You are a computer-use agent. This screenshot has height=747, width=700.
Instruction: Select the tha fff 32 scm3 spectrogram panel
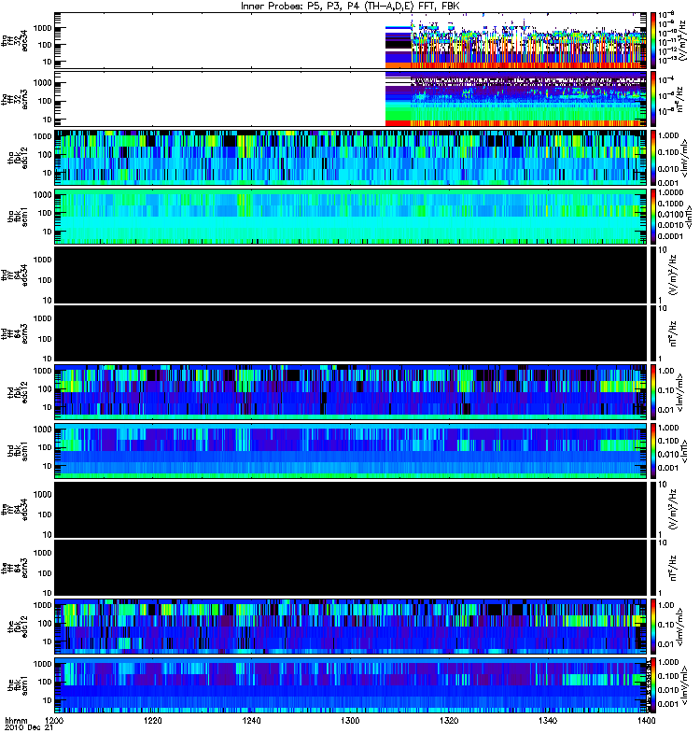(x=351, y=99)
